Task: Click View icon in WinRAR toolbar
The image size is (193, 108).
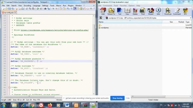Action: tap(127, 11)
